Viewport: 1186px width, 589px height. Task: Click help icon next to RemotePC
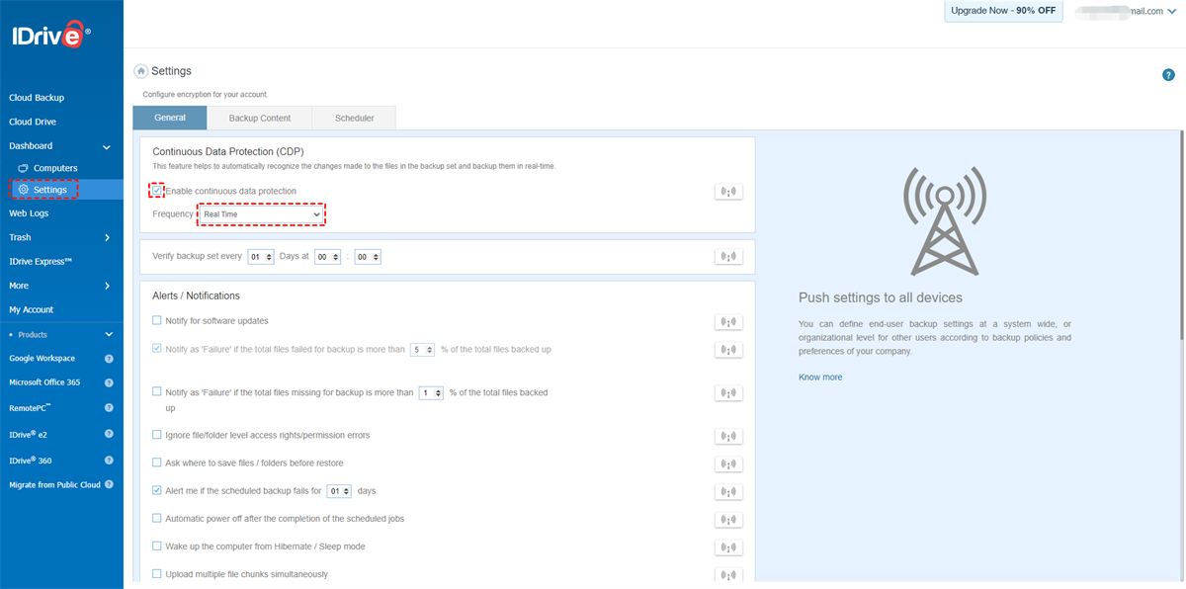(109, 408)
